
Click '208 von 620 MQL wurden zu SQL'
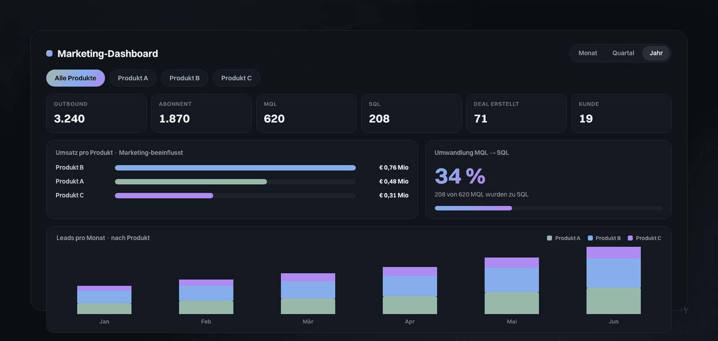(x=482, y=194)
